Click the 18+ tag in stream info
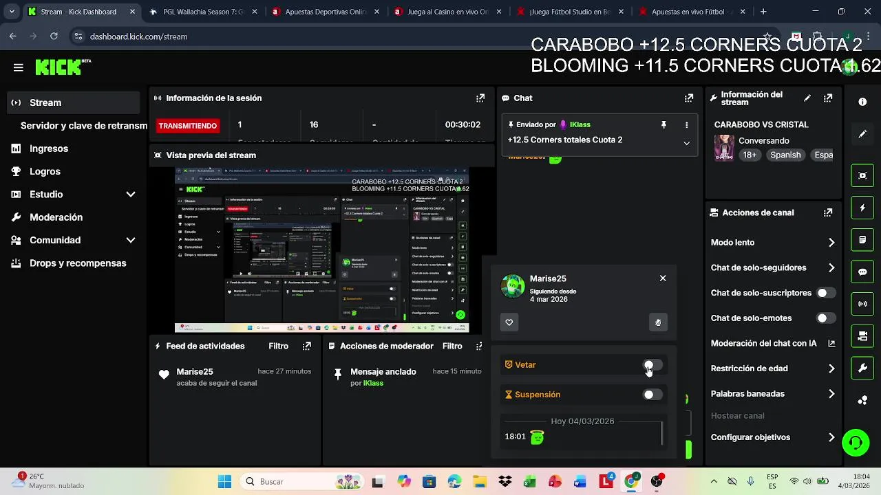The height and width of the screenshot is (495, 881). (750, 155)
